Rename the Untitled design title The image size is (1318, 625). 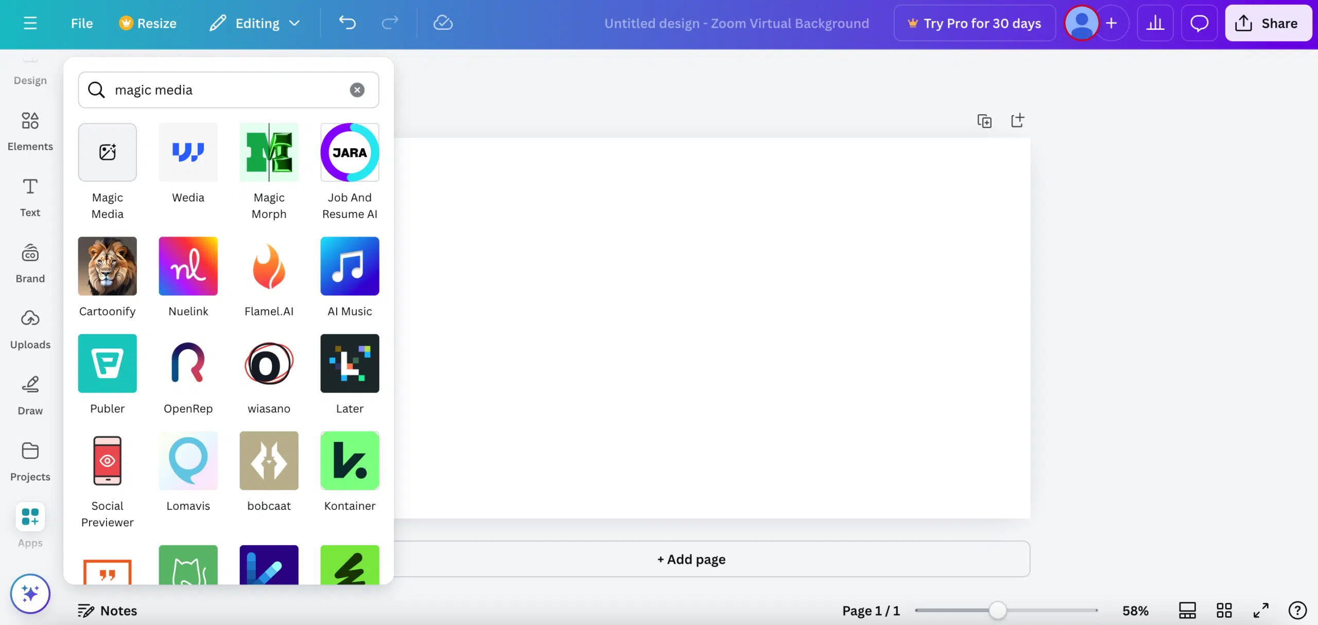pos(736,23)
